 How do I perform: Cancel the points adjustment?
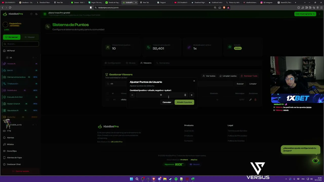(167, 102)
